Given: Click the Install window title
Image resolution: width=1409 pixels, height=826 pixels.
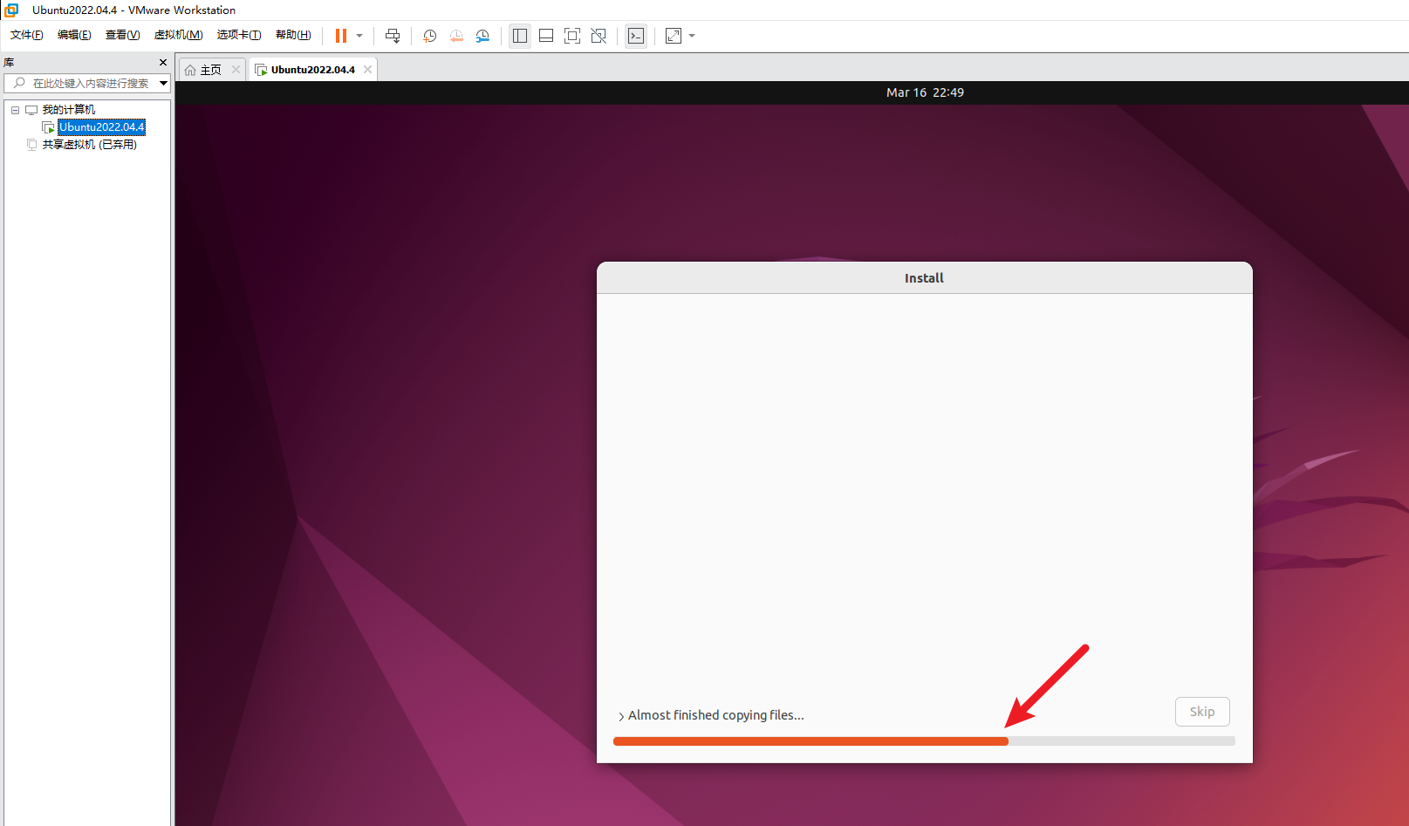Looking at the screenshot, I should tap(924, 278).
